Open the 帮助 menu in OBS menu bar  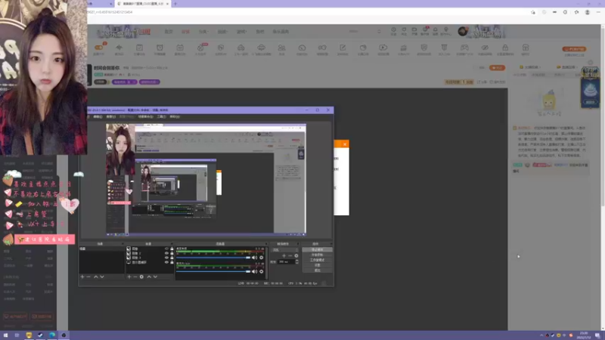click(x=175, y=117)
